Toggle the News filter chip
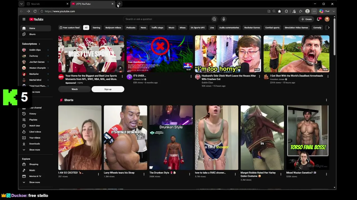This screenshot has width=357, height=200. click(143, 27)
